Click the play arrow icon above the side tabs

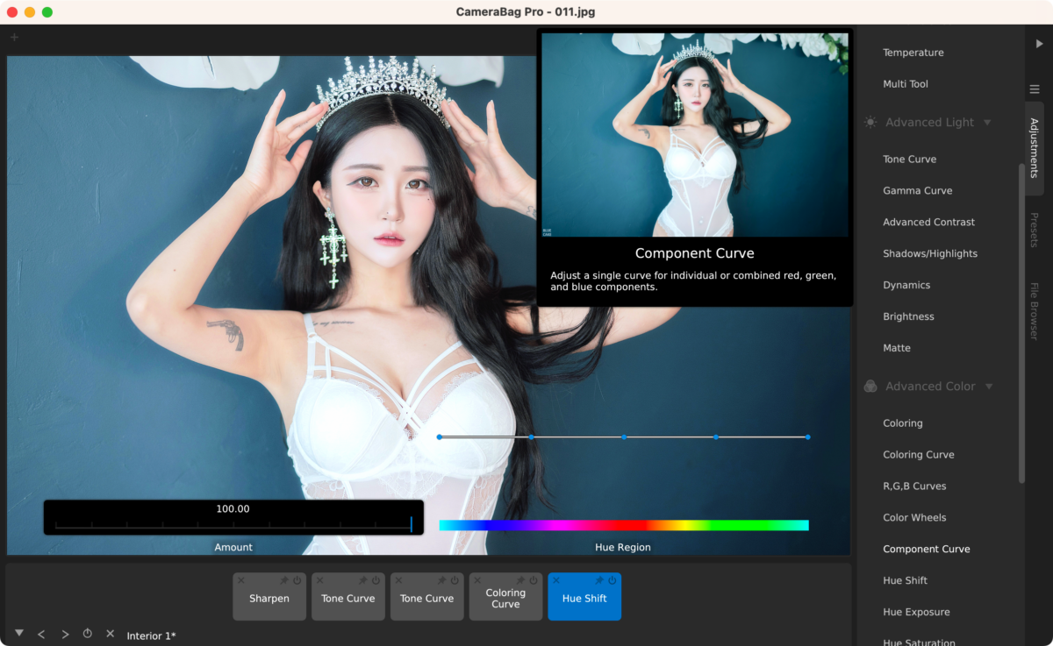pos(1040,43)
